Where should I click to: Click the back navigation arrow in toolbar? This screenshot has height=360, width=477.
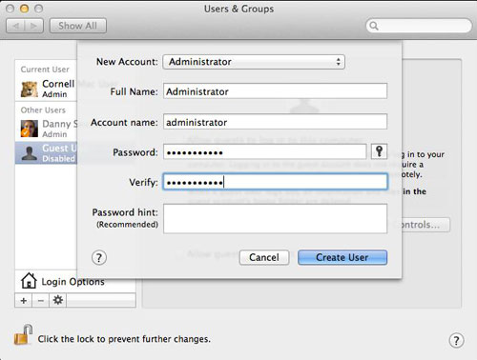pos(15,26)
